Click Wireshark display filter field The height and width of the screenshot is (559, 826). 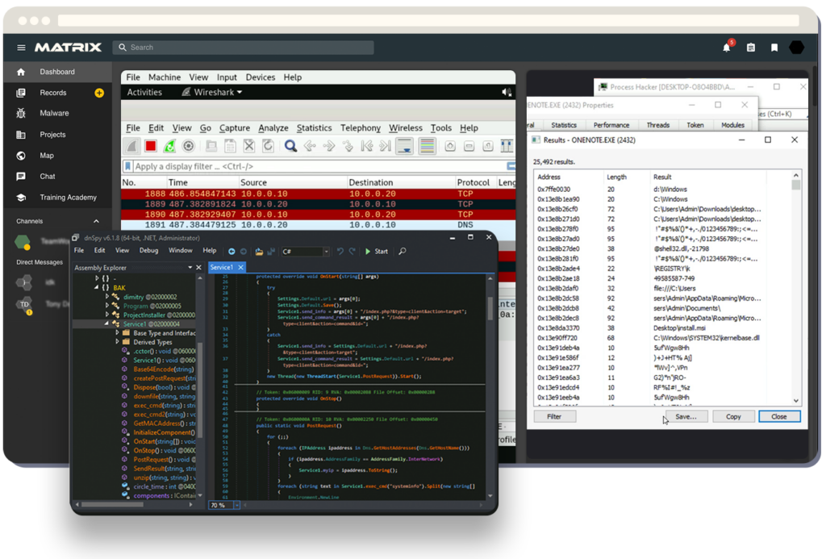click(x=319, y=166)
